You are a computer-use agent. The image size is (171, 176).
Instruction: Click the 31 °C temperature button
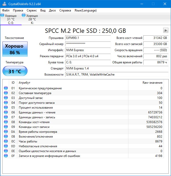click(x=15, y=71)
